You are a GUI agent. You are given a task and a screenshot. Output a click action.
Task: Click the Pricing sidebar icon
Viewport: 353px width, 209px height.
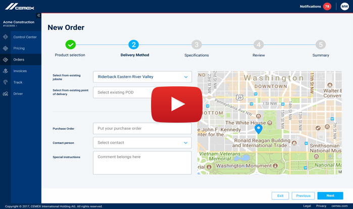(6, 48)
